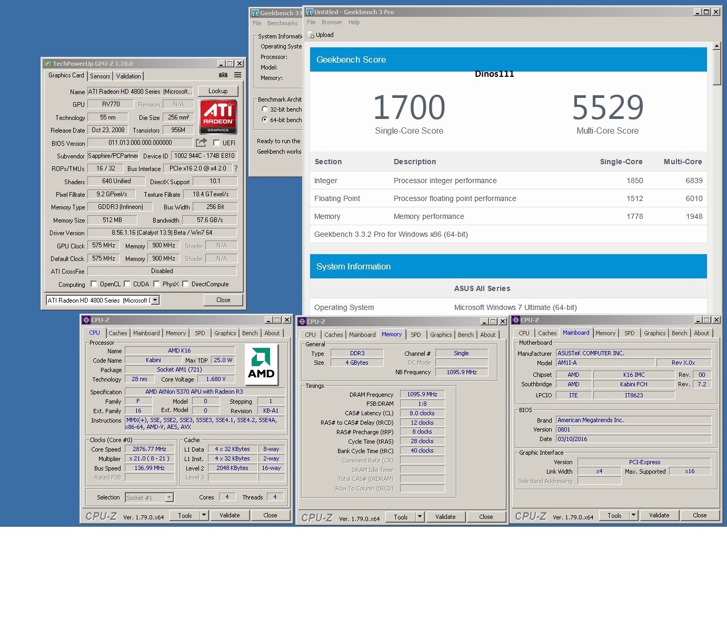Click the Driver Version field in GPU-Z
This screenshot has width=727, height=631.
click(162, 233)
